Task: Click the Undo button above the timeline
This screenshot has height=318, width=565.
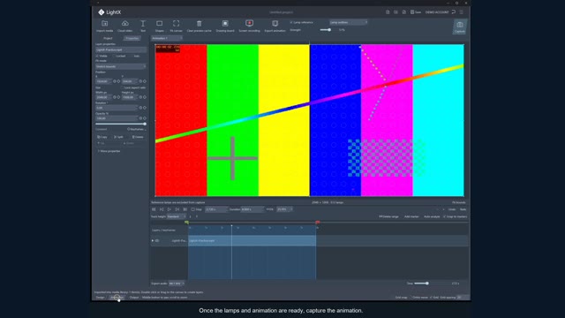Action: 452,209
